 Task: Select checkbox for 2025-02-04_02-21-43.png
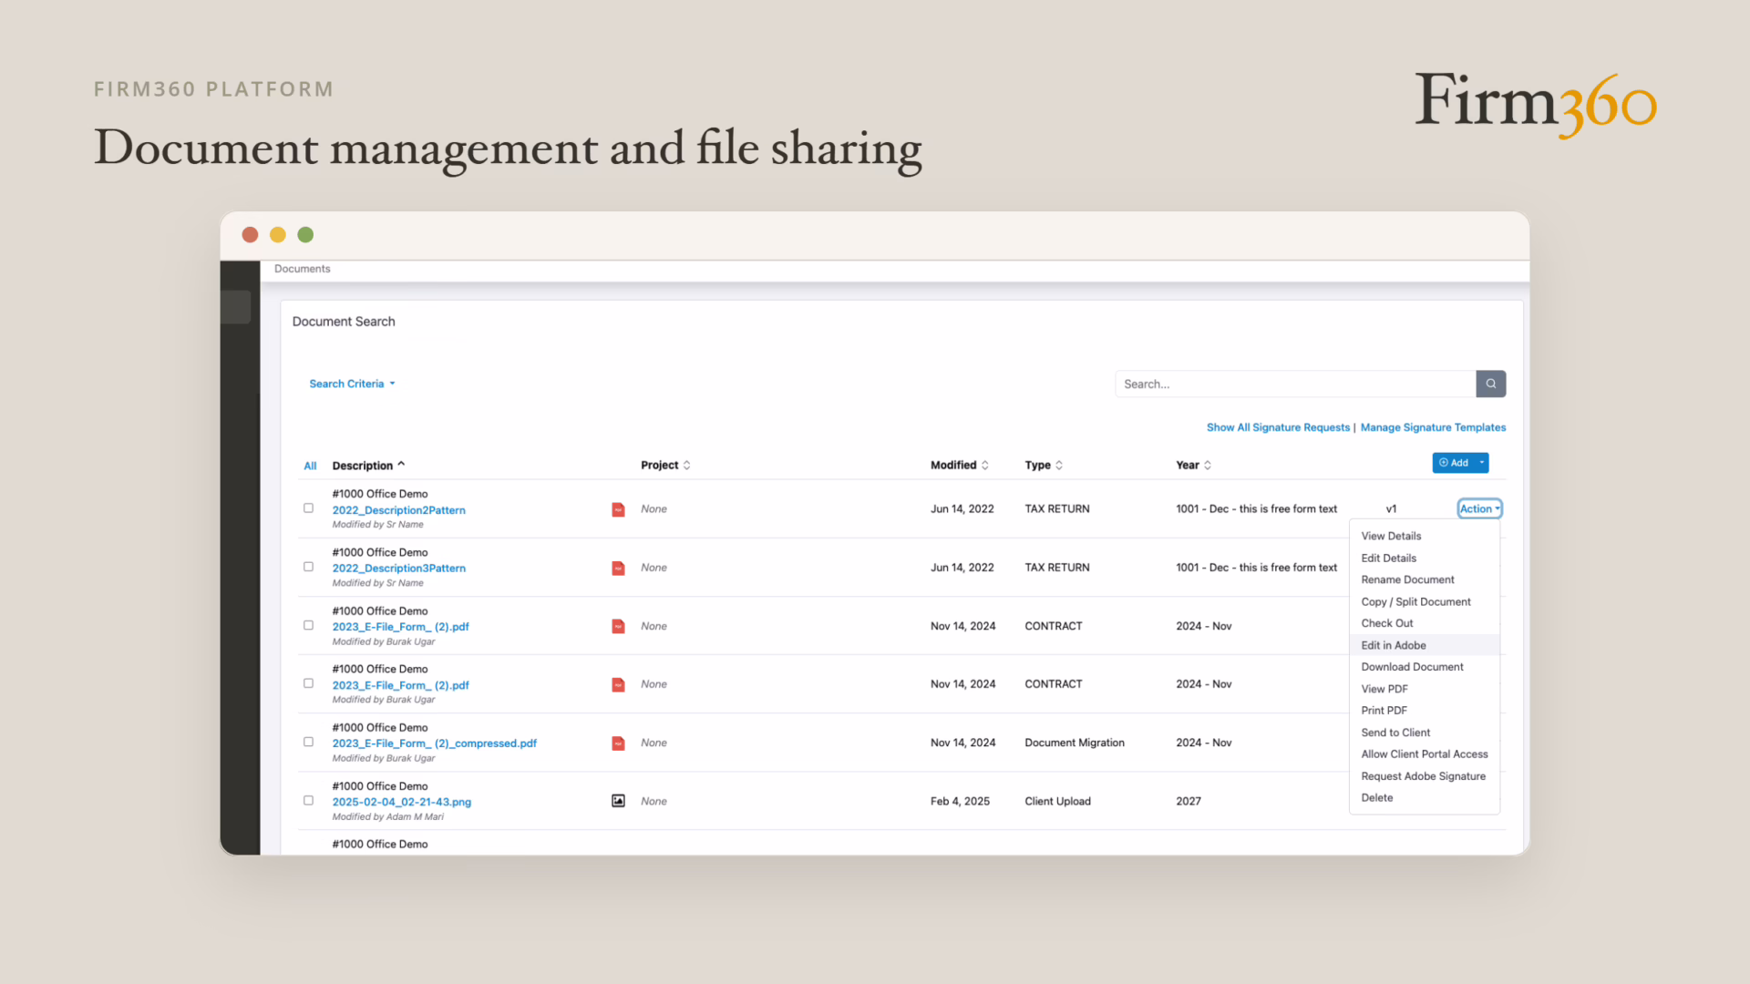(308, 800)
